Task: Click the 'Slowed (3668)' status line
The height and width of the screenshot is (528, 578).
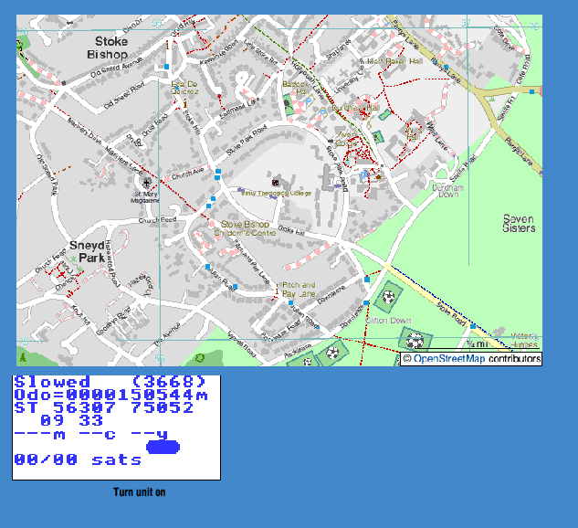Action: pos(110,382)
